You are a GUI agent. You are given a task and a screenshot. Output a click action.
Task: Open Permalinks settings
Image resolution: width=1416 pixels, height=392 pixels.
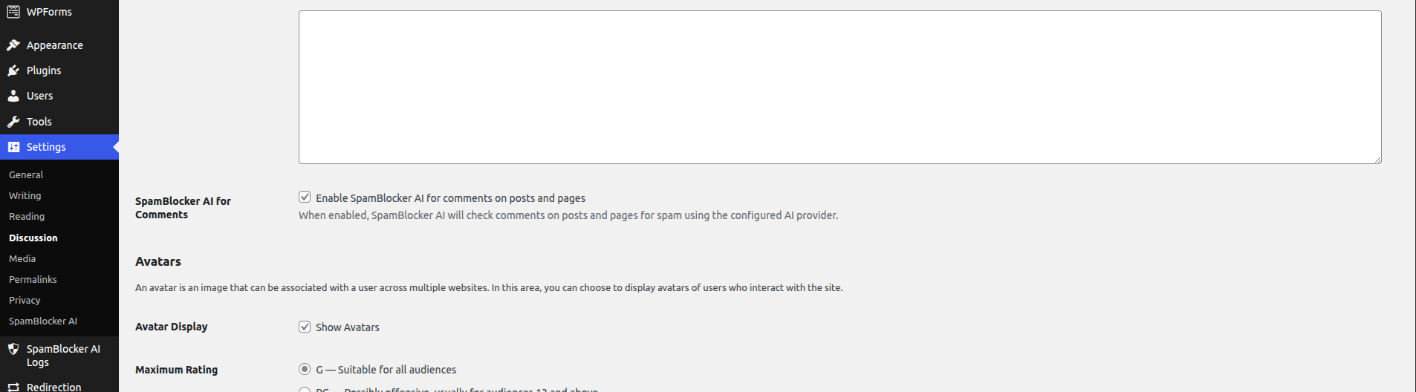click(x=33, y=279)
